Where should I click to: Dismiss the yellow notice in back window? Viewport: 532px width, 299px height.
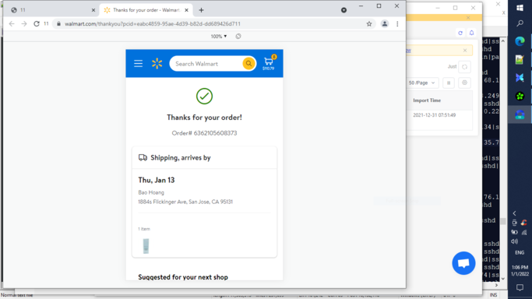coord(465,51)
